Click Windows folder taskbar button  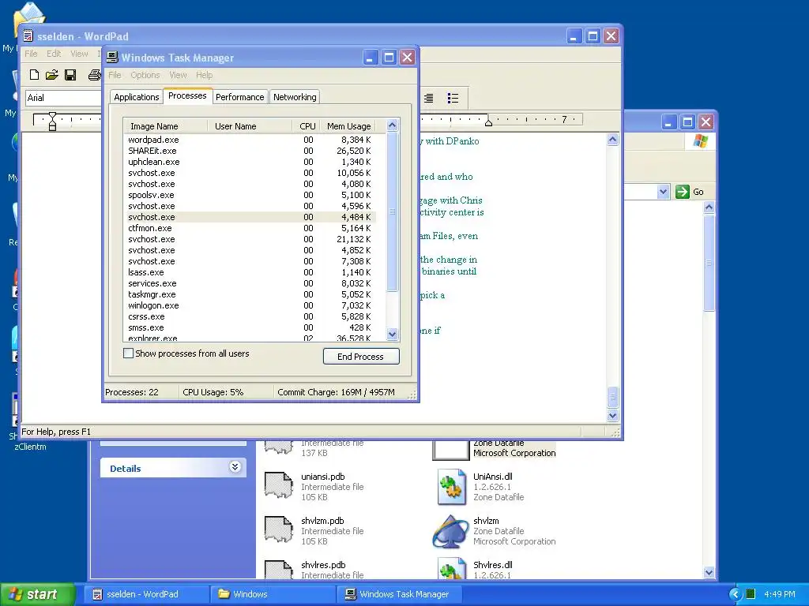pyautogui.click(x=273, y=594)
